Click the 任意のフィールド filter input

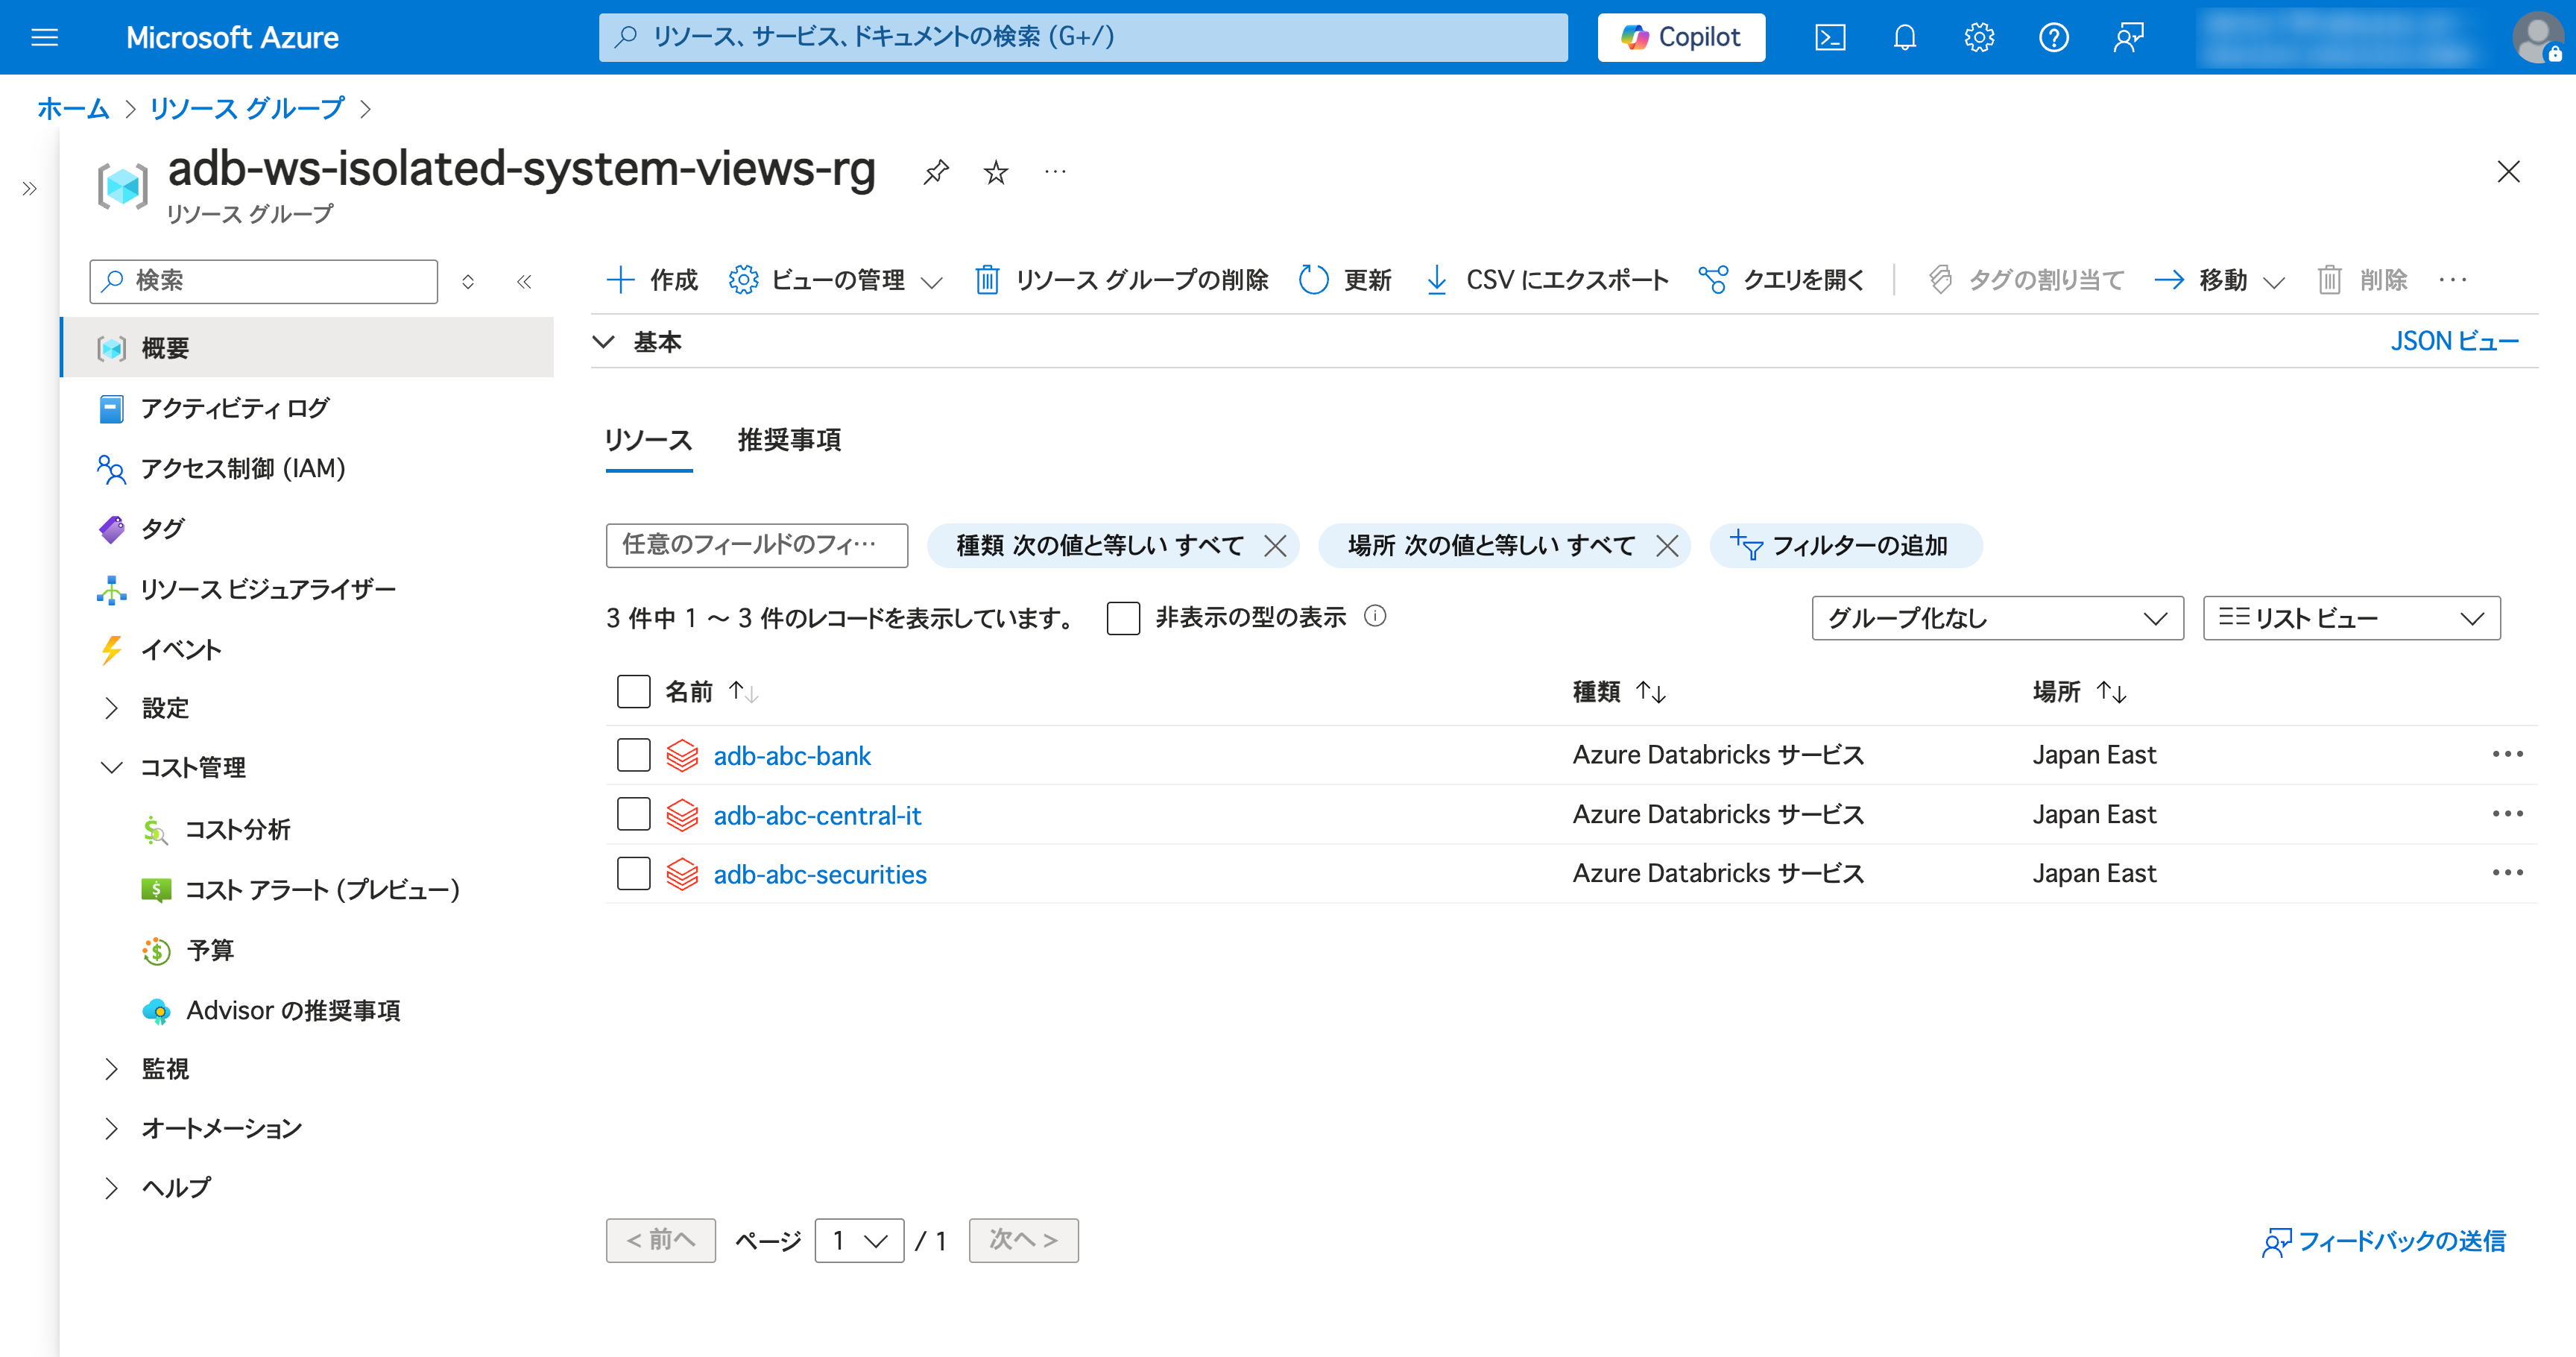(x=756, y=545)
